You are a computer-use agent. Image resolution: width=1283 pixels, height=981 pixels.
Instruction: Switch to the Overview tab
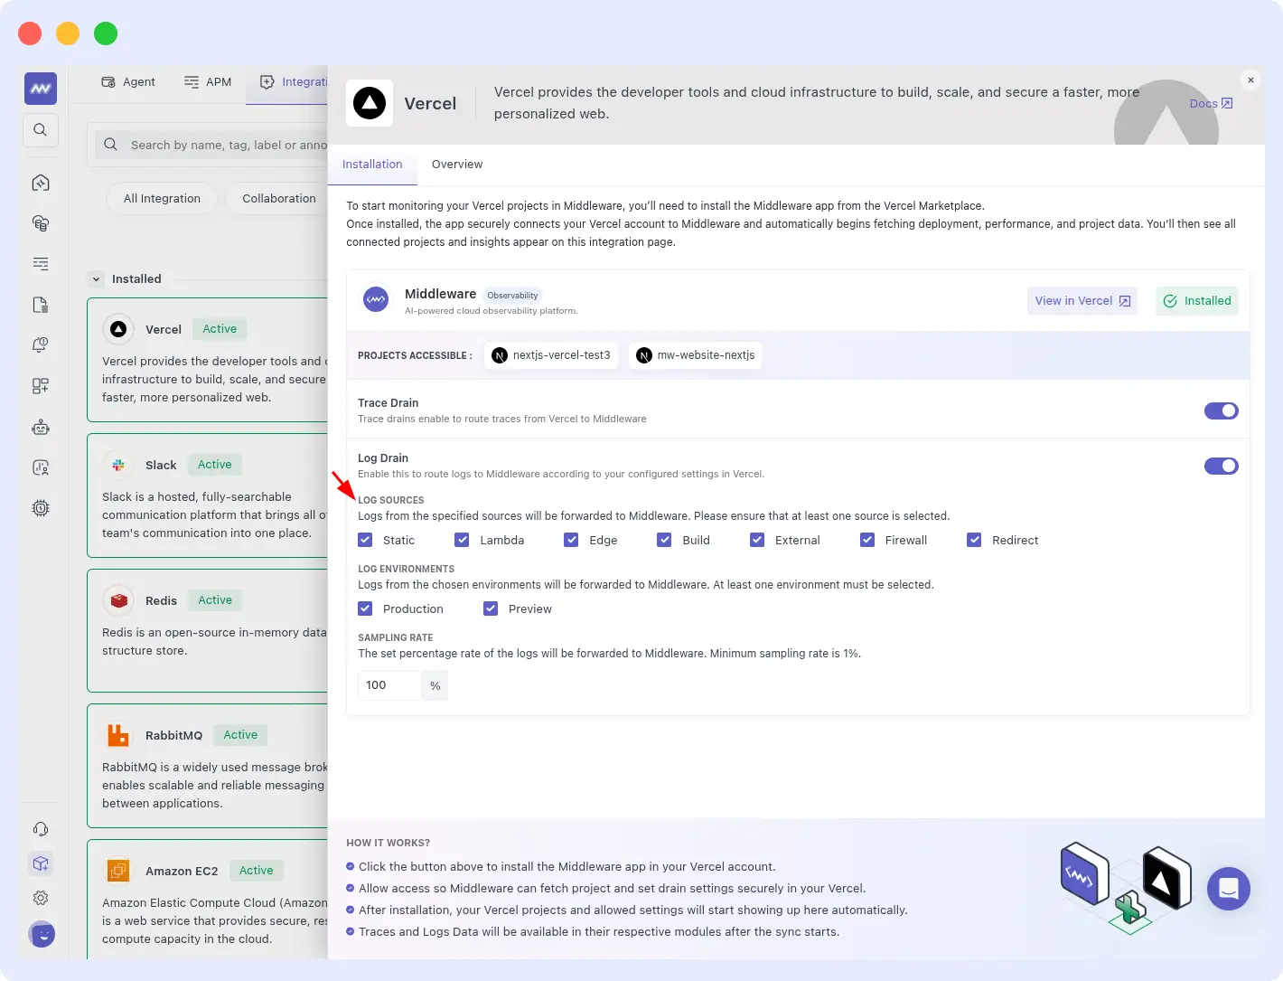457,165
